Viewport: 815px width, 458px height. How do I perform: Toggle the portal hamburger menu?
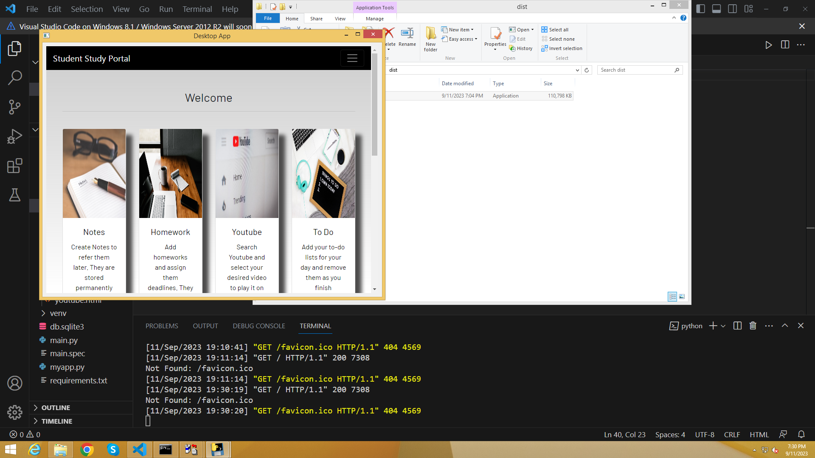pyautogui.click(x=352, y=59)
